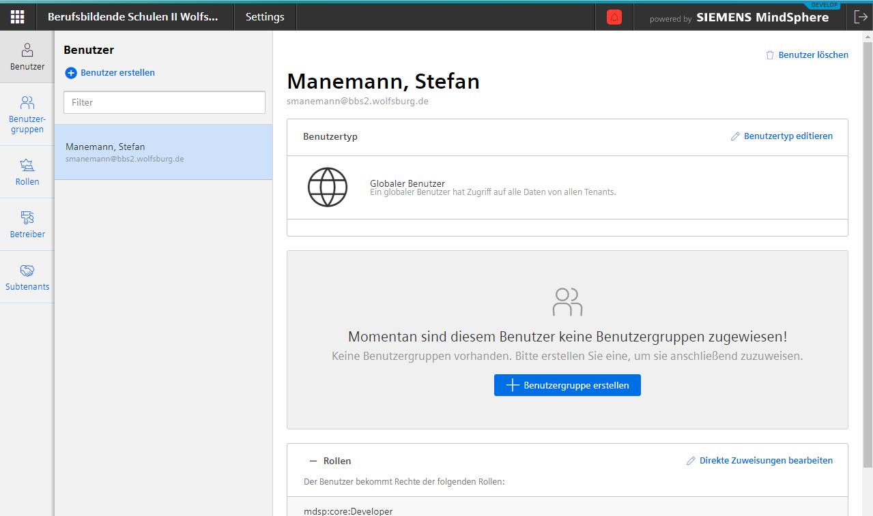The height and width of the screenshot is (516, 873).
Task: Click the Filter input field
Action: 164,102
